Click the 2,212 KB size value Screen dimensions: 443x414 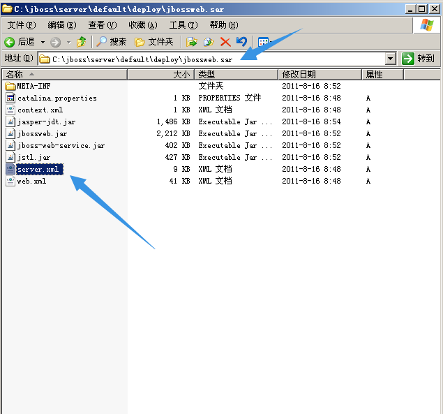tap(173, 134)
